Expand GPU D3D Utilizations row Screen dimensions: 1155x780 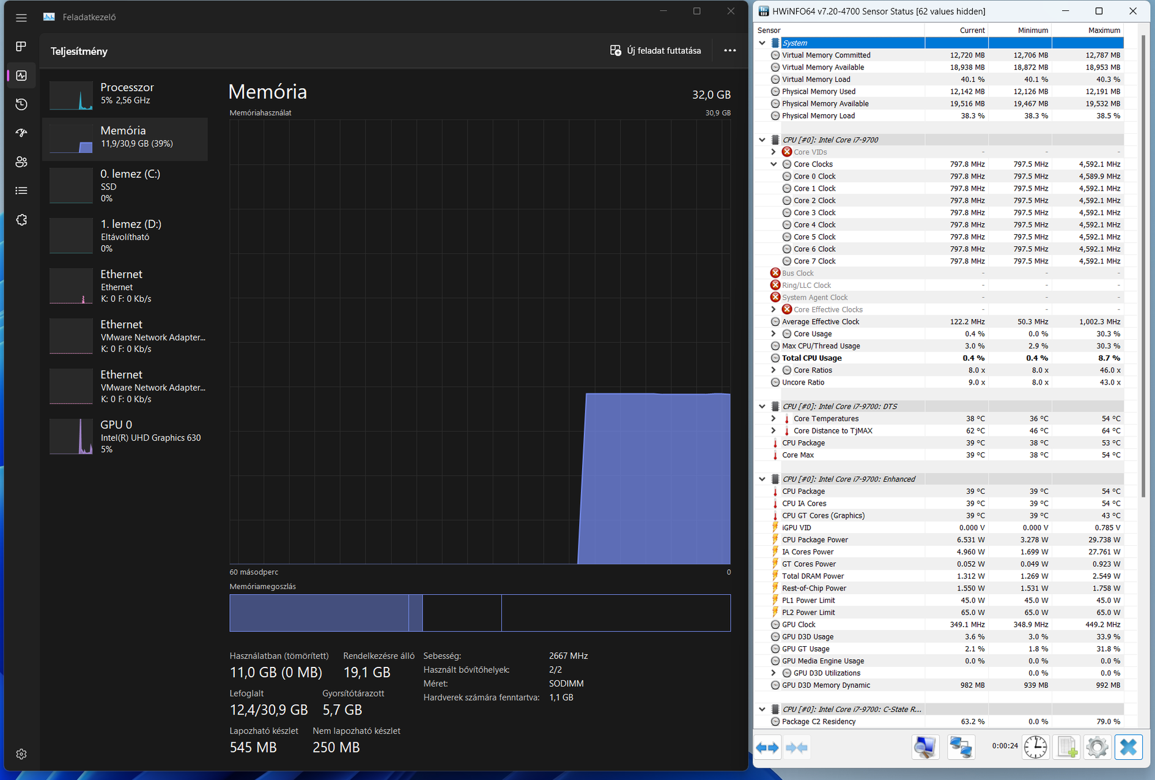773,673
